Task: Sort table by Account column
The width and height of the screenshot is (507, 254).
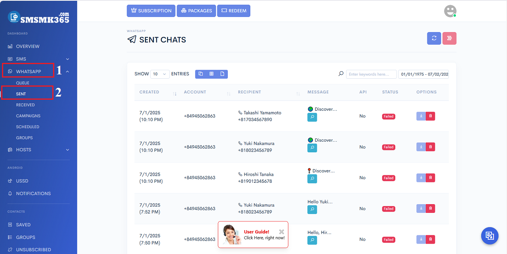Action: click(x=207, y=92)
